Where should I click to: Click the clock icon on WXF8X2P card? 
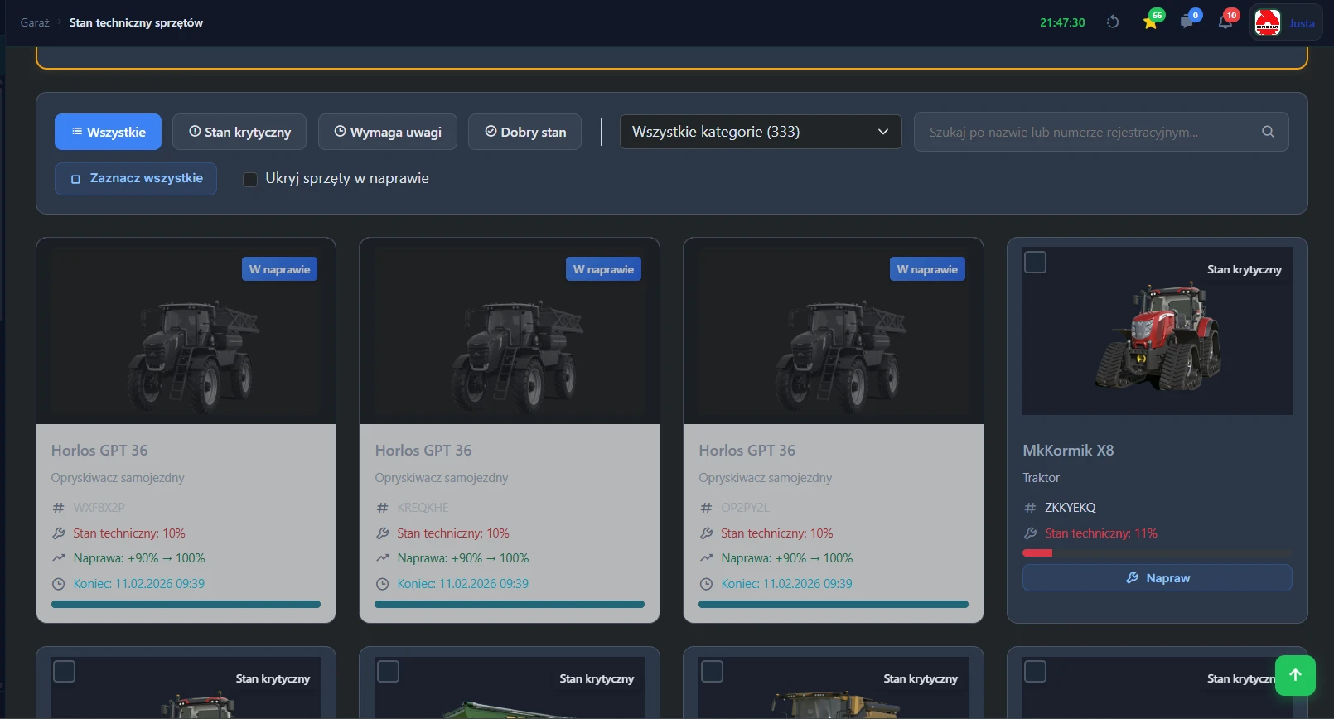point(58,584)
